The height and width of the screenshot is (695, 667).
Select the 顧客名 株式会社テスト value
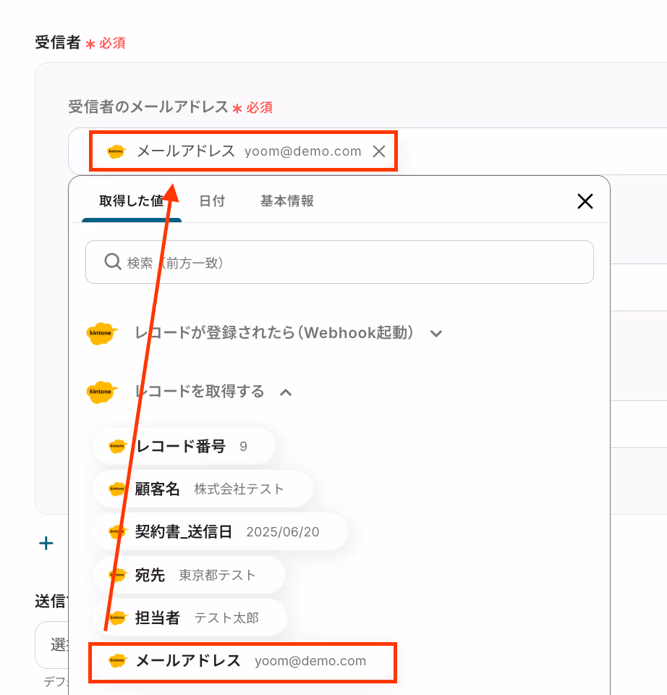tap(203, 489)
